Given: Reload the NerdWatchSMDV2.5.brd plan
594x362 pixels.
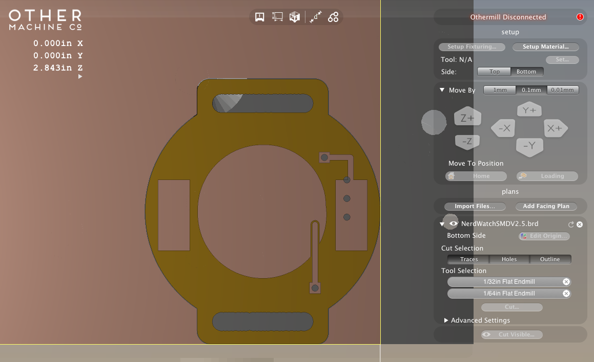Looking at the screenshot, I should point(571,224).
